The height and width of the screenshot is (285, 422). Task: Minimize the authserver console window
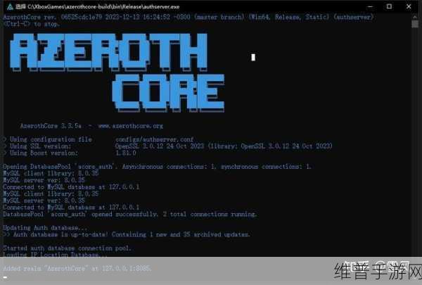click(371, 6)
